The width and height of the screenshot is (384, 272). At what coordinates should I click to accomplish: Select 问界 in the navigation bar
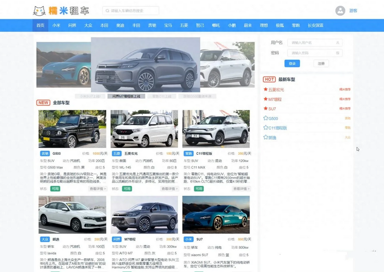(72, 25)
